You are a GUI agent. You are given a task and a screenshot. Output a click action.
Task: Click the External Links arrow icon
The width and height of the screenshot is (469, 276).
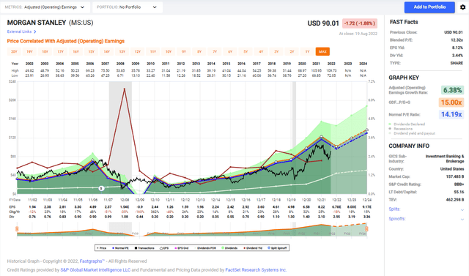click(35, 31)
